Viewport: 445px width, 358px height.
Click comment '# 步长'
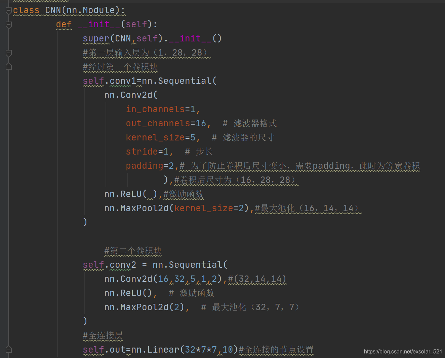click(x=199, y=152)
